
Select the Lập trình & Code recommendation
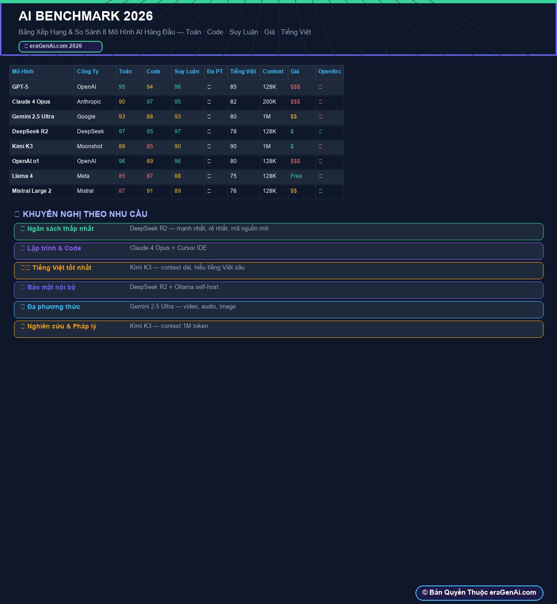(x=278, y=251)
